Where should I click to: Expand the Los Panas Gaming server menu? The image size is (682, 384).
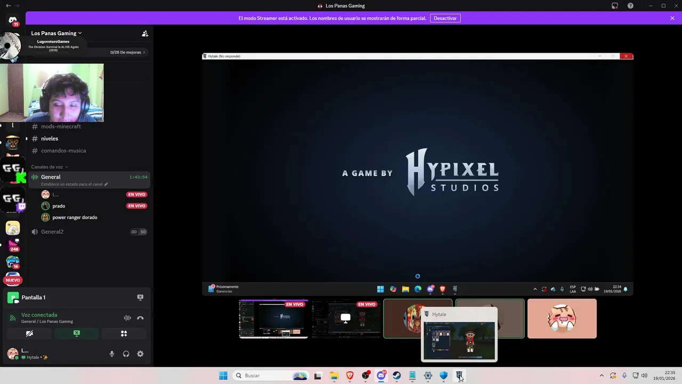pos(56,33)
